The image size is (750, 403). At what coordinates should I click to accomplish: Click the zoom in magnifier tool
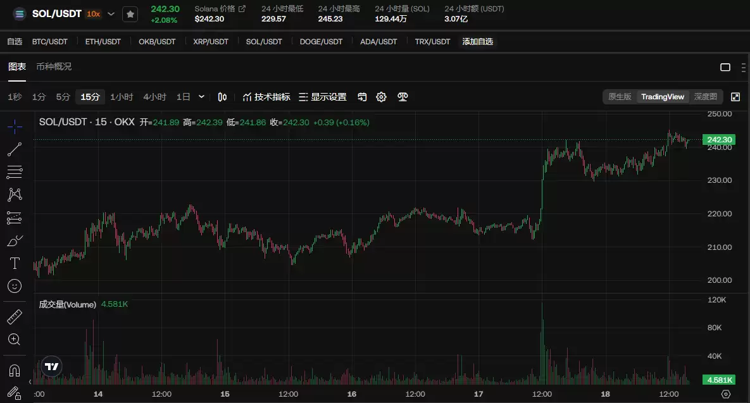(14, 340)
